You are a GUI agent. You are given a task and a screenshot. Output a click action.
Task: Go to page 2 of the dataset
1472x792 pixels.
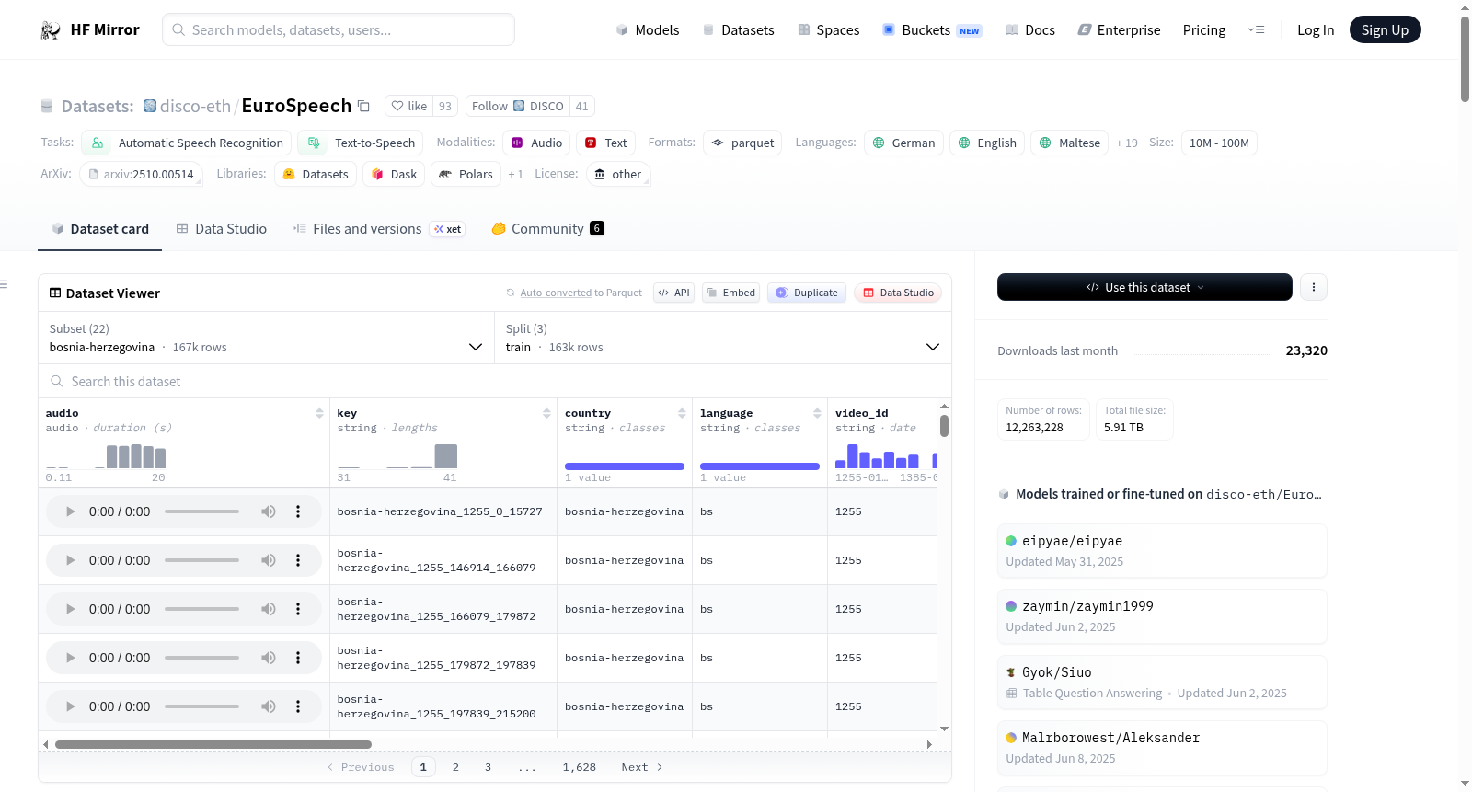(x=455, y=767)
